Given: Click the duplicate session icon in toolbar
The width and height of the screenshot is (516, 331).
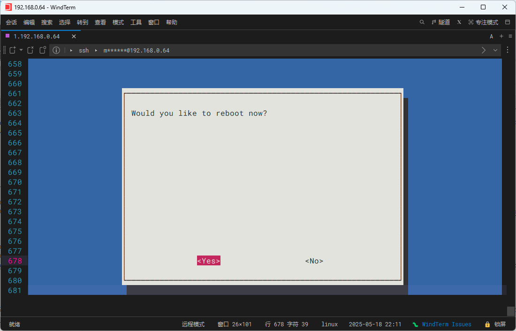Looking at the screenshot, I should click(43, 50).
